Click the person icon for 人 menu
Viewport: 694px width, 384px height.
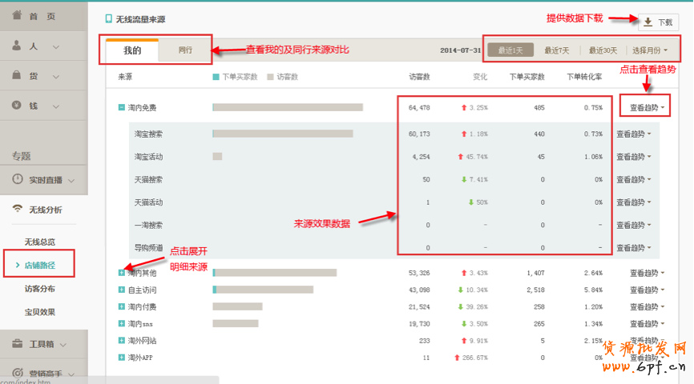(x=16, y=45)
